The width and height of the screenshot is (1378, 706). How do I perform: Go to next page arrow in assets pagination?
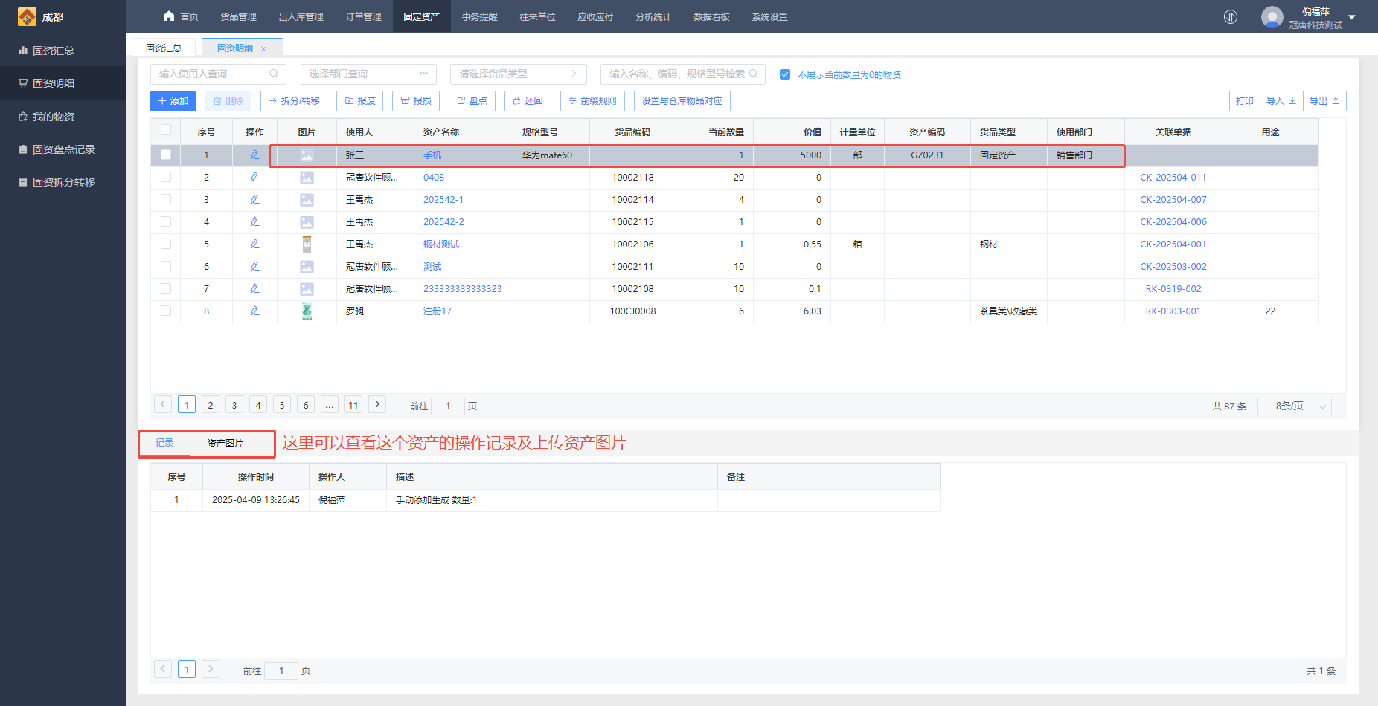[x=377, y=404]
